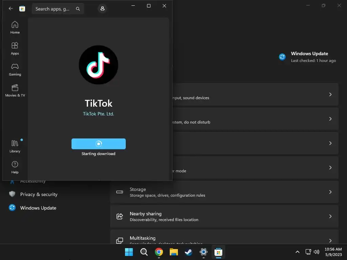Screen dimensions: 347x260
Task: Expand the Storage row chevron
Action: (x=330, y=192)
